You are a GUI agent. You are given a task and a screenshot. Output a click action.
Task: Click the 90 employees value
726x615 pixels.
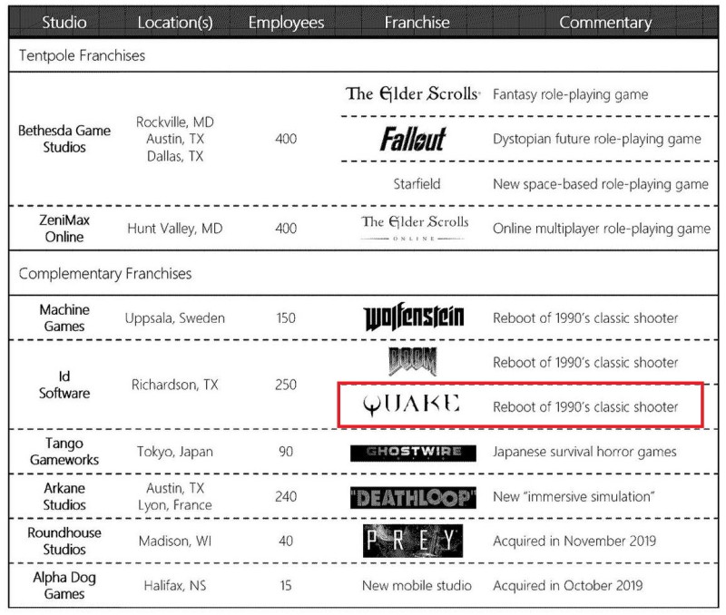coord(286,451)
